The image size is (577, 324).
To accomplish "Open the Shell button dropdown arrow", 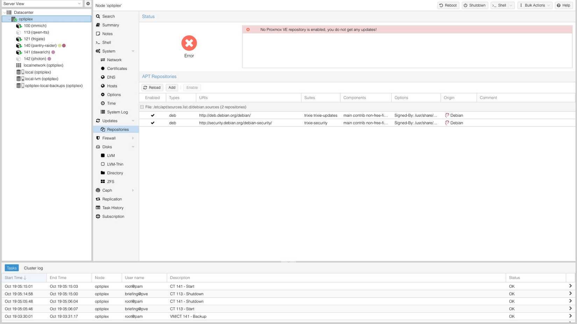I will pyautogui.click(x=511, y=5).
